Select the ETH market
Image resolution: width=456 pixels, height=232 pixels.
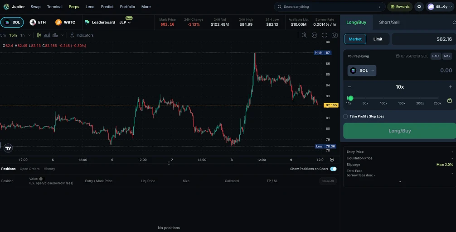pos(38,22)
